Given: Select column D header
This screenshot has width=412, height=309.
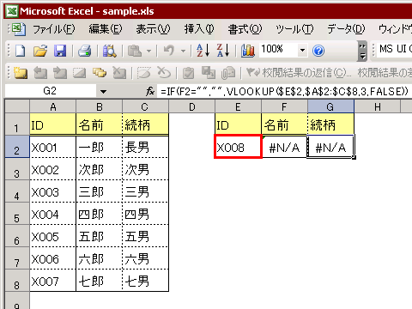Looking at the screenshot, I should click(191, 106).
